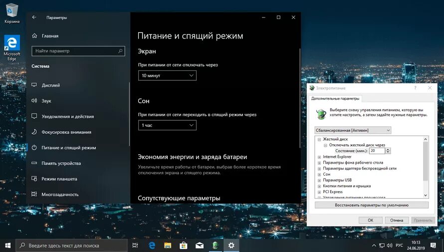444x252 pixels.
Task: Open the clock showing 10:13
Action: point(416,246)
